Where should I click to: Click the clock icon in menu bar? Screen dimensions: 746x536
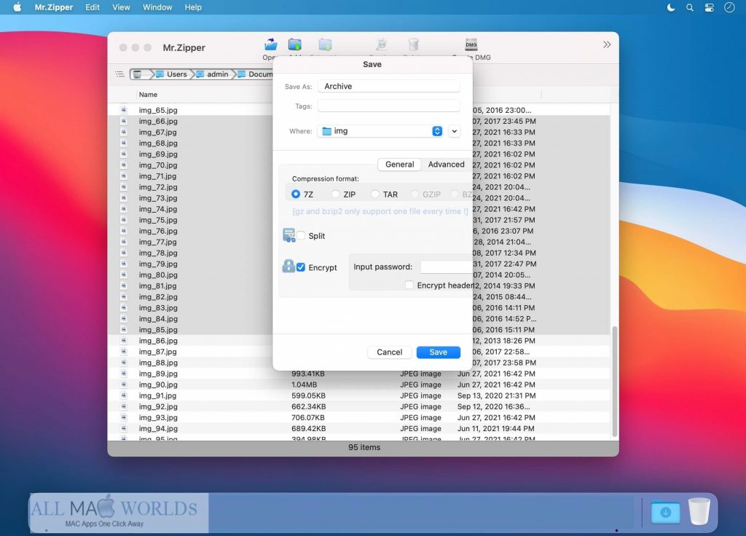729,7
